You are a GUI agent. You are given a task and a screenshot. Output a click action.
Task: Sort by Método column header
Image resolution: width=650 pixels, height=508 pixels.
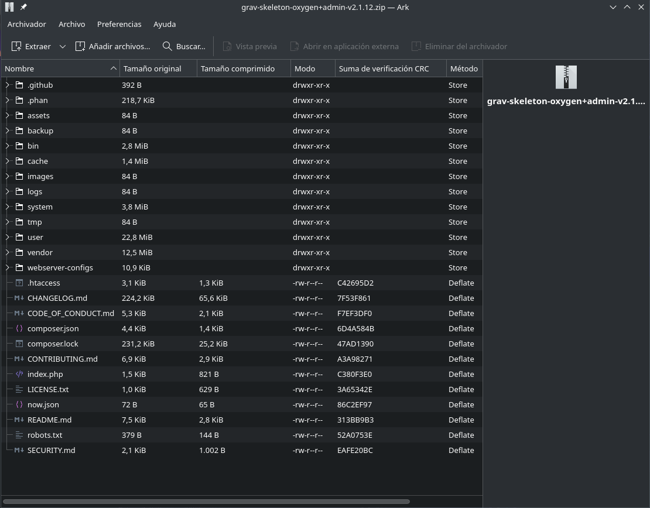coord(464,69)
